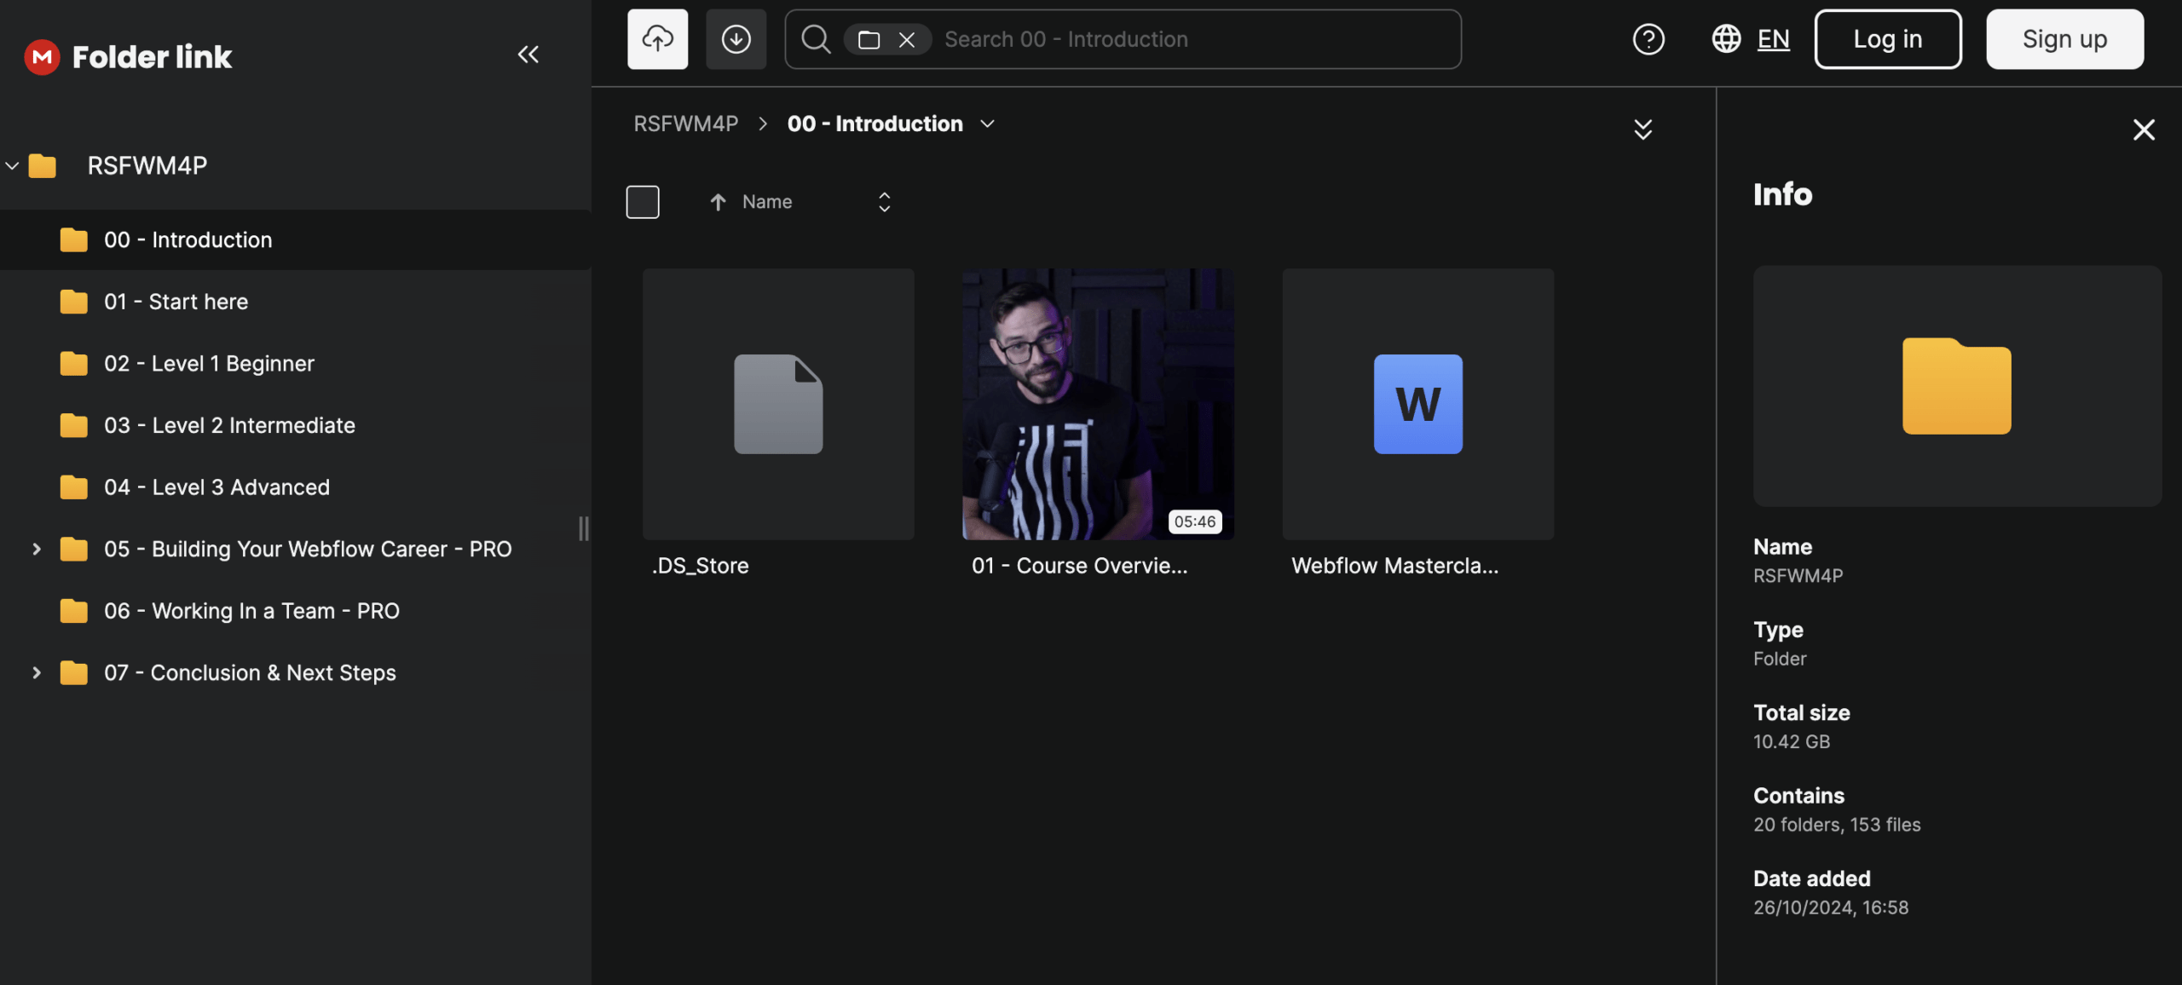The image size is (2182, 985).
Task: Expand 05 - Building Your Webflow Career folder
Action: pos(37,550)
